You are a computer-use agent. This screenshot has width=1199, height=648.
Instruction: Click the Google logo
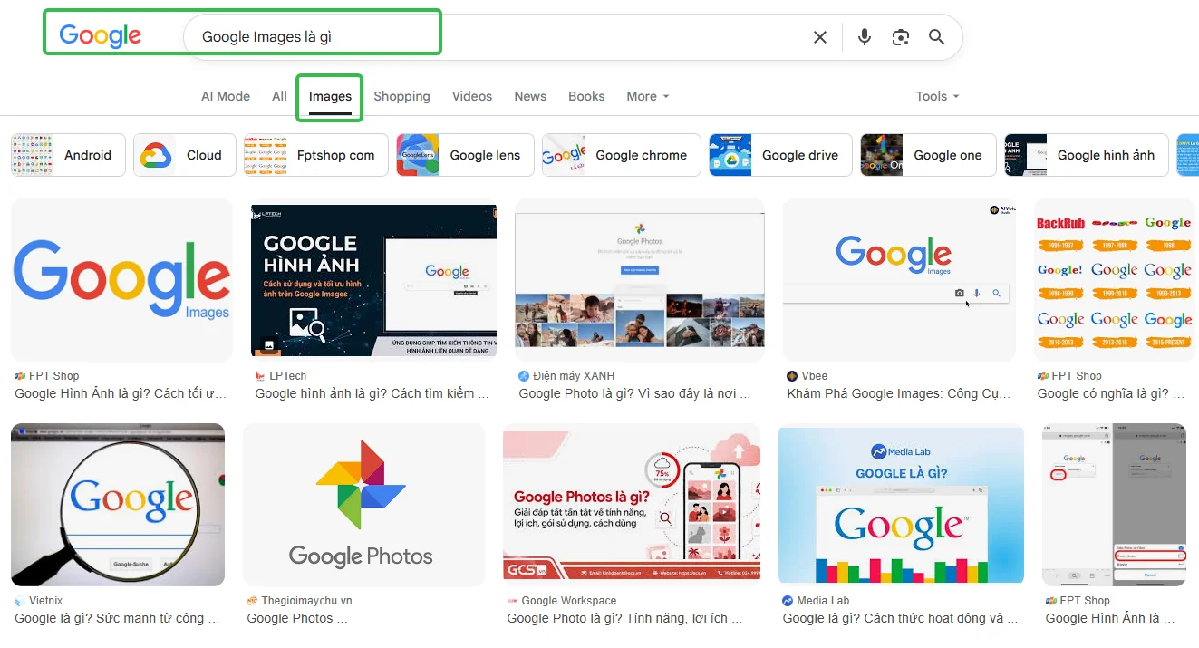[x=100, y=36]
